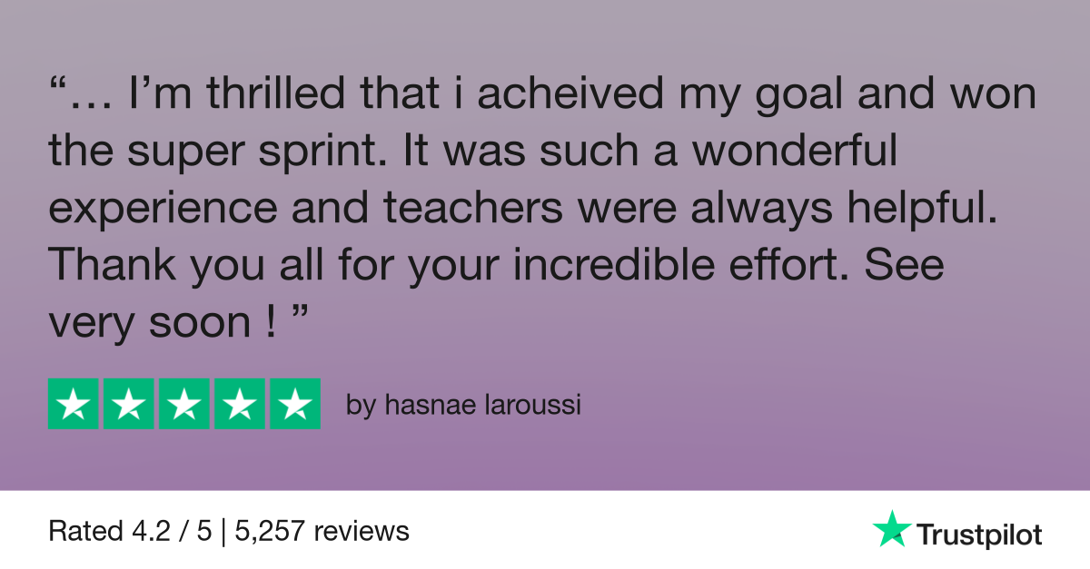Image resolution: width=1090 pixels, height=569 pixels.
Task: Select the fifth green rating star
Action: pos(295,404)
